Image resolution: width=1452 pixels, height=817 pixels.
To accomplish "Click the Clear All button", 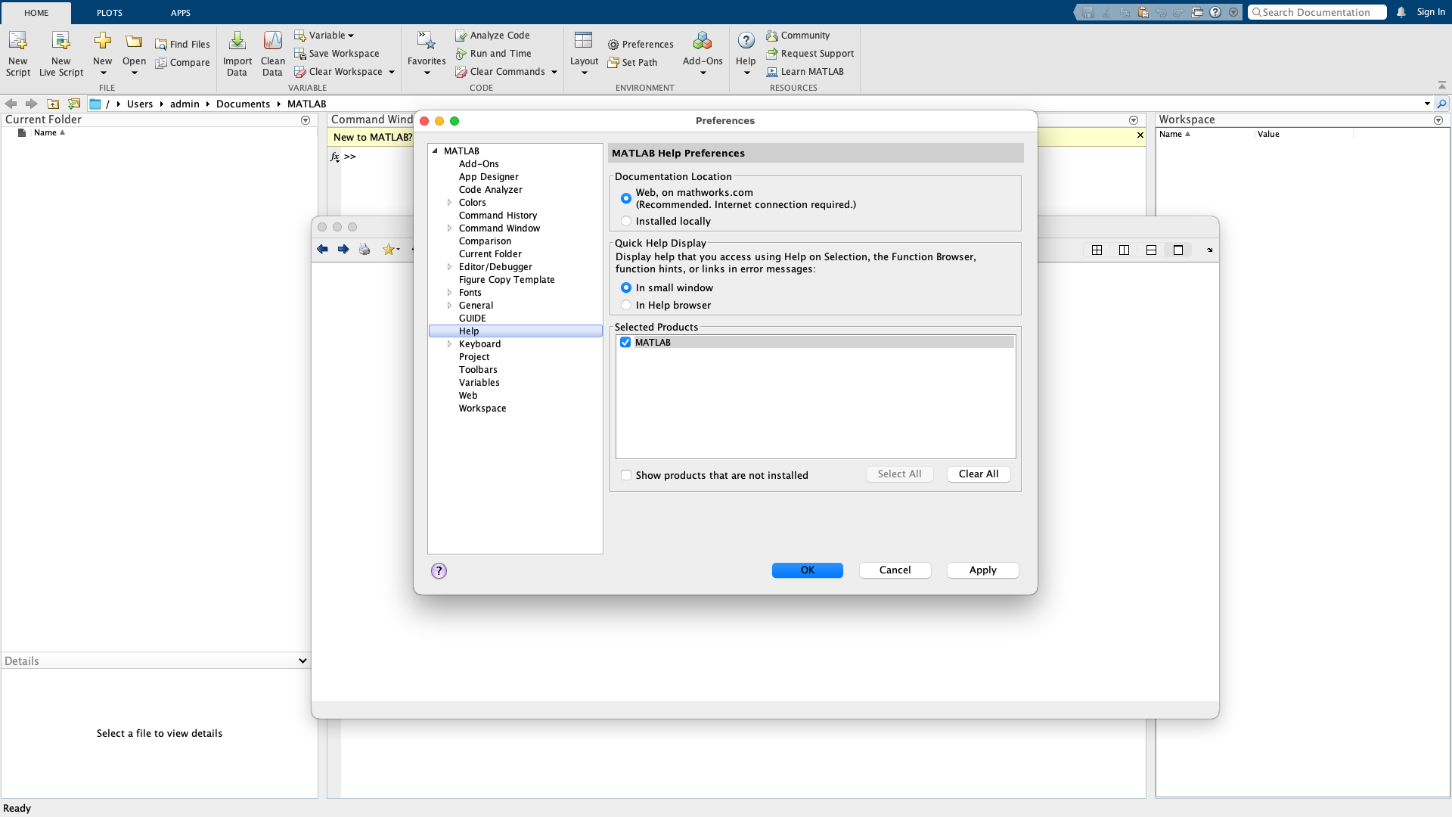I will click(979, 474).
